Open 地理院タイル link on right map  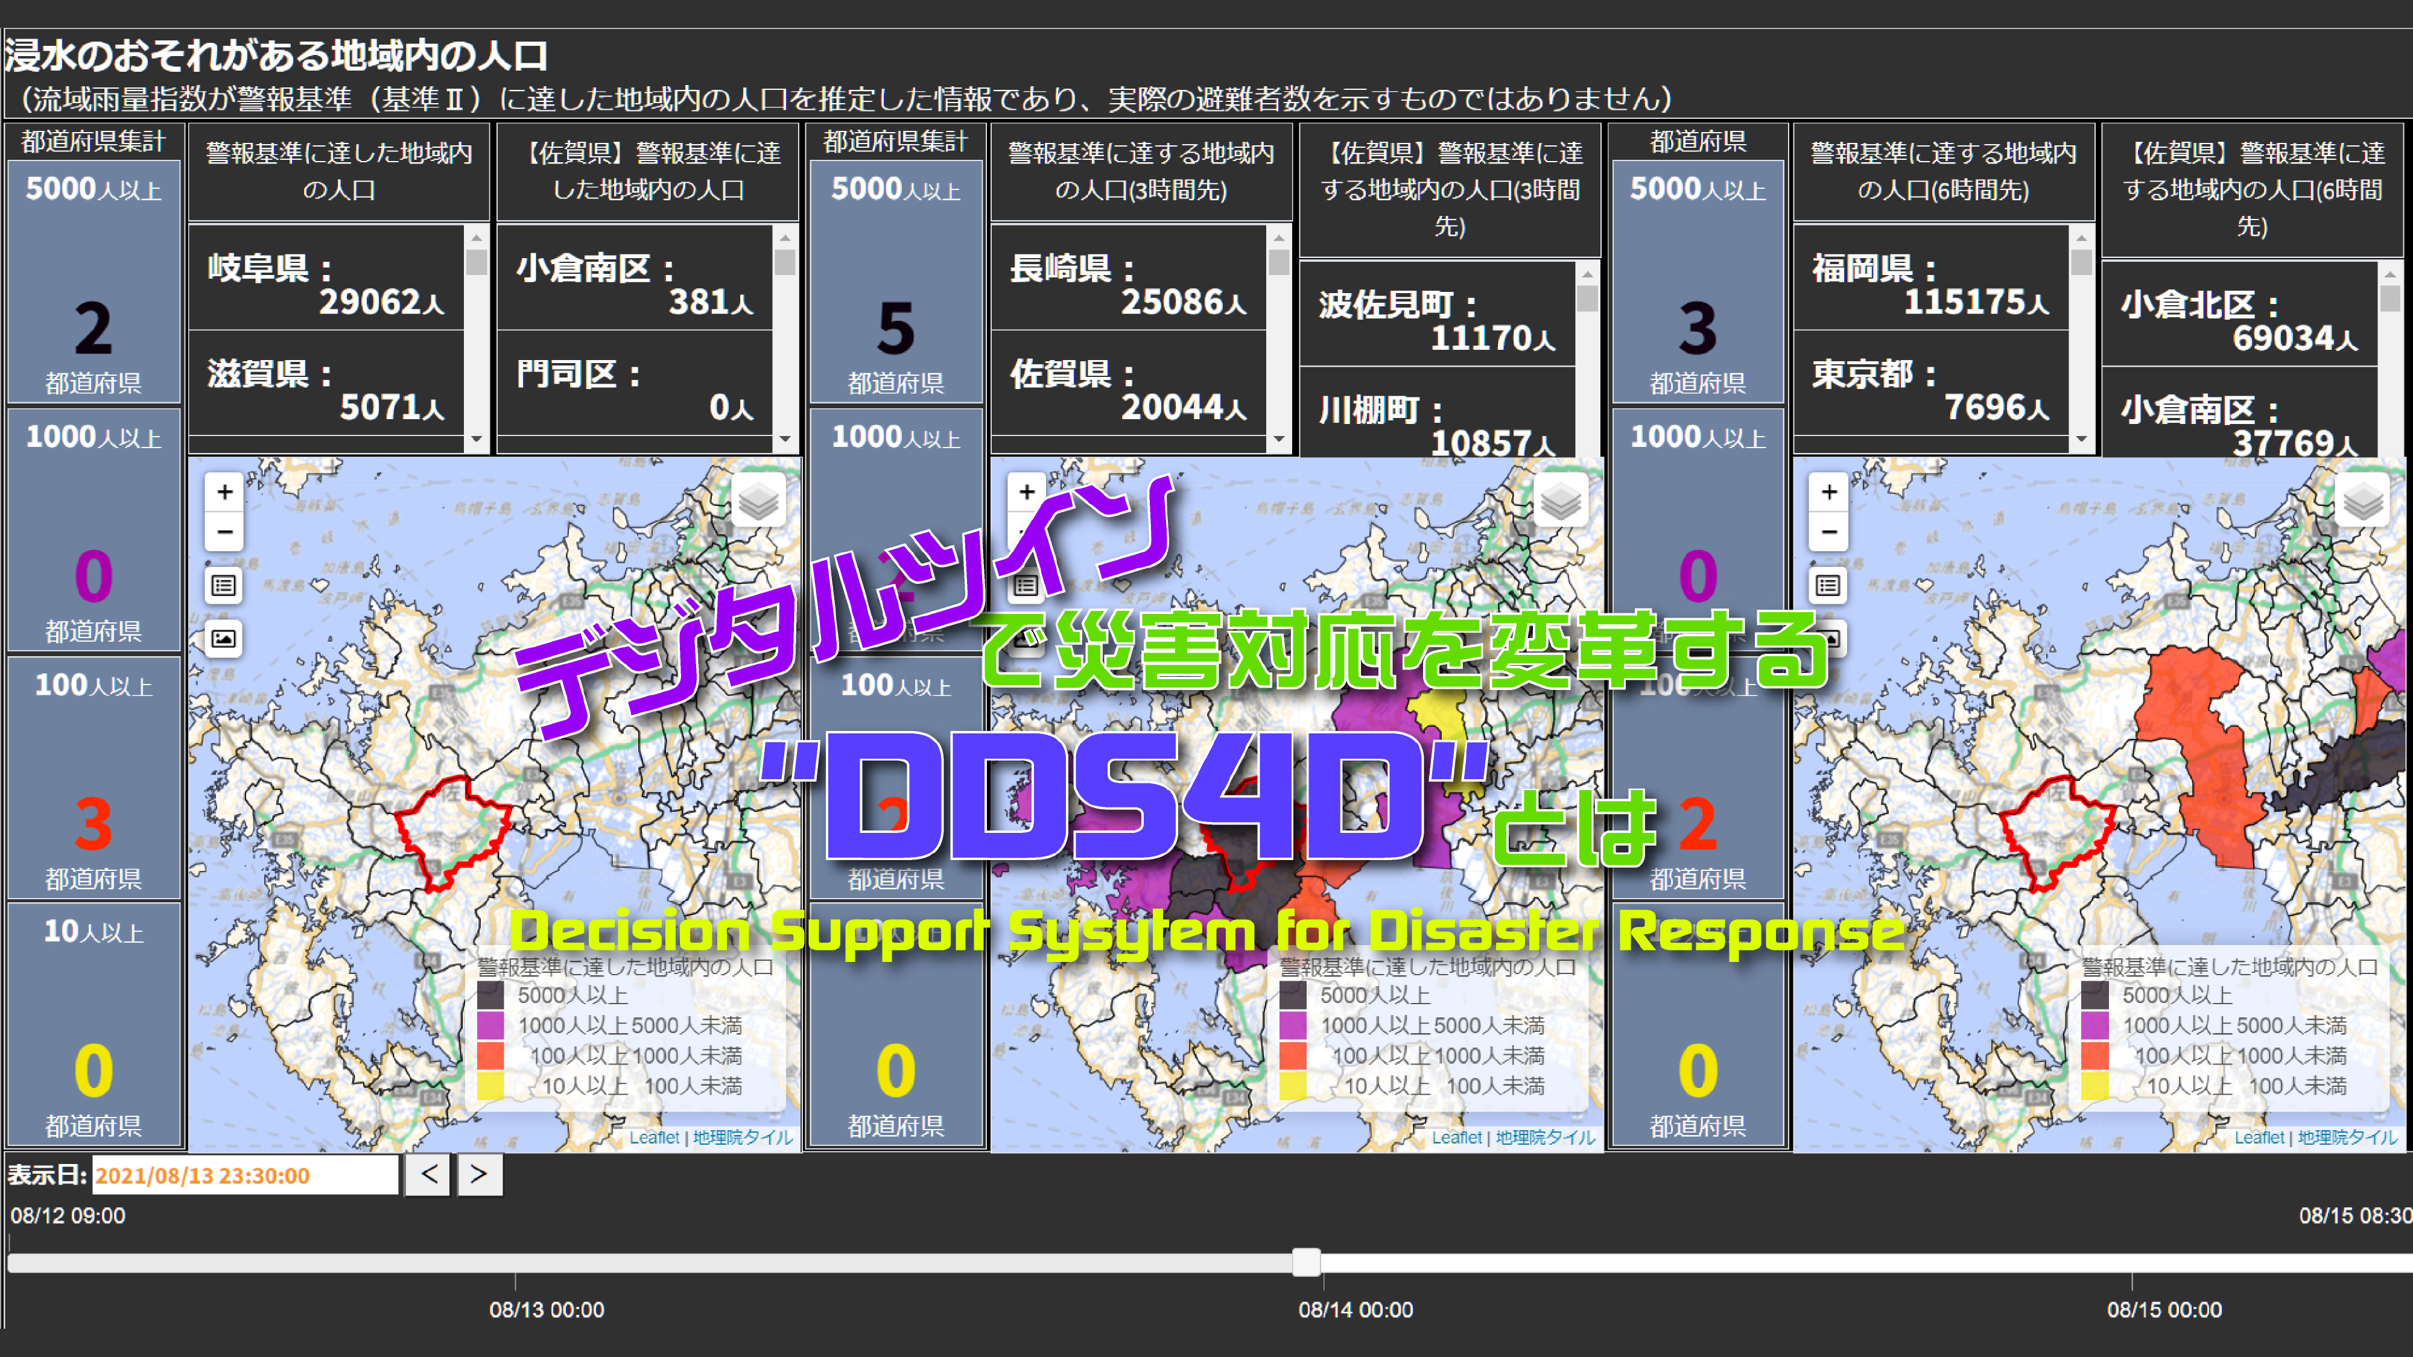pyautogui.click(x=2347, y=1137)
